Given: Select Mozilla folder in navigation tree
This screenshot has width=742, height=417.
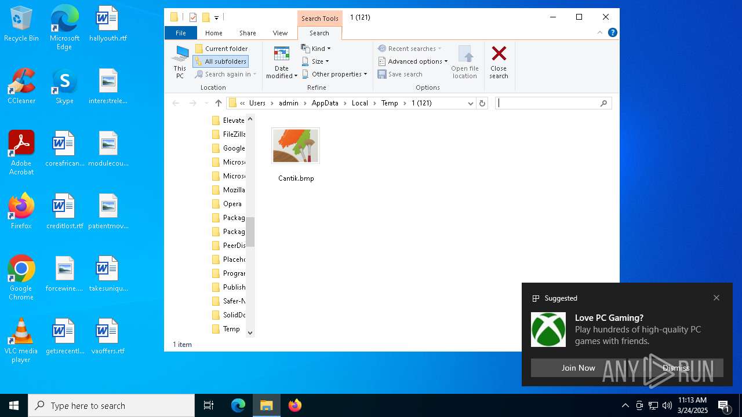Looking at the screenshot, I should point(229,190).
